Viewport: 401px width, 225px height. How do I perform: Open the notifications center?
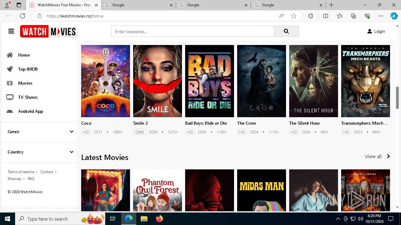click(x=391, y=219)
